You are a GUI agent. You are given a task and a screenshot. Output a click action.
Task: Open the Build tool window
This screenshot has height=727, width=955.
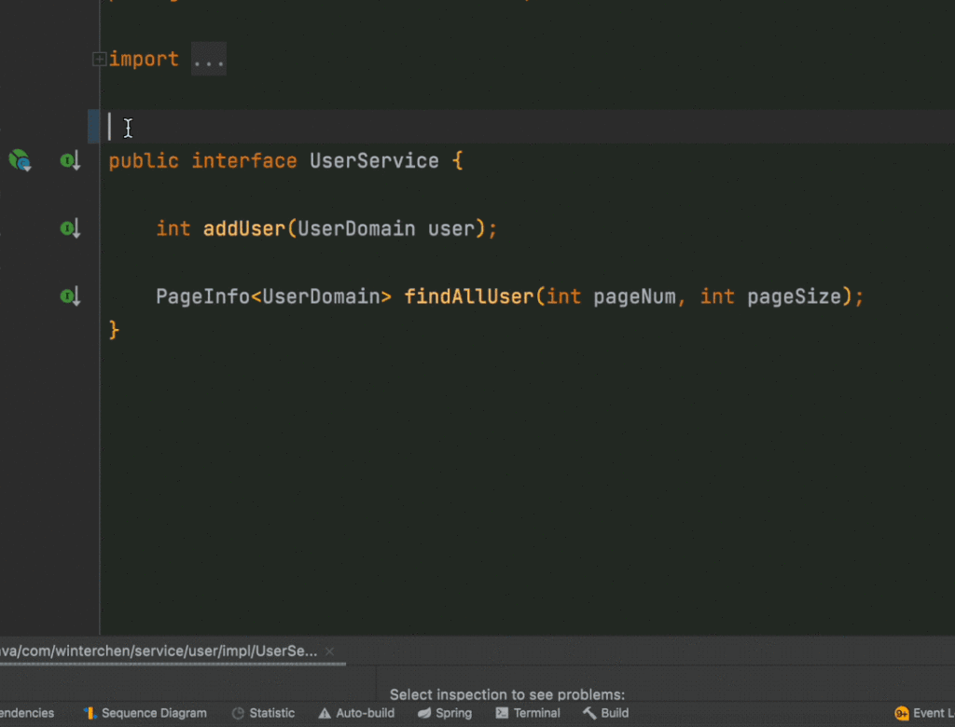click(605, 713)
